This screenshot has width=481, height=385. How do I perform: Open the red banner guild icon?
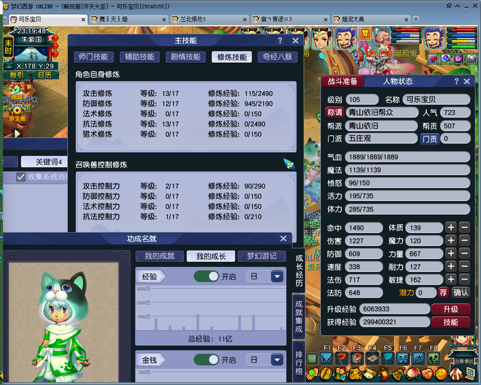[x=384, y=373]
